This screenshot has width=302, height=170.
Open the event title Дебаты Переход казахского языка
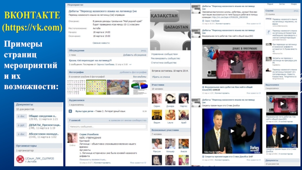click(103, 11)
